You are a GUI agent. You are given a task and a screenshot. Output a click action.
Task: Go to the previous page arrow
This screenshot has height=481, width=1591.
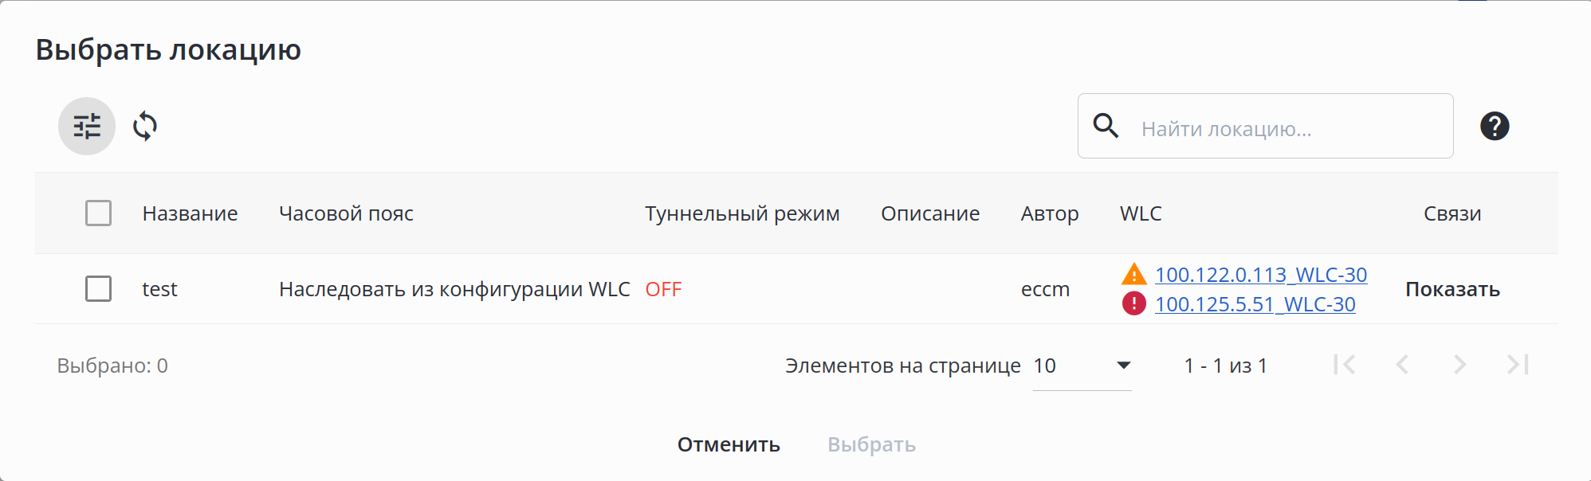1402,365
